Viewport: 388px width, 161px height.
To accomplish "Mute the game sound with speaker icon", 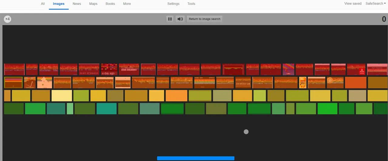I will click(180, 19).
